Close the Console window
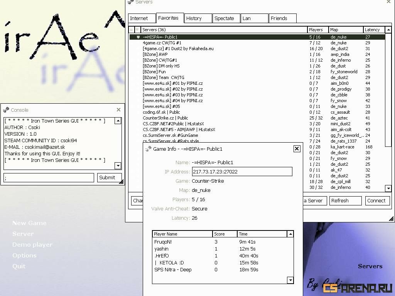 (118, 110)
